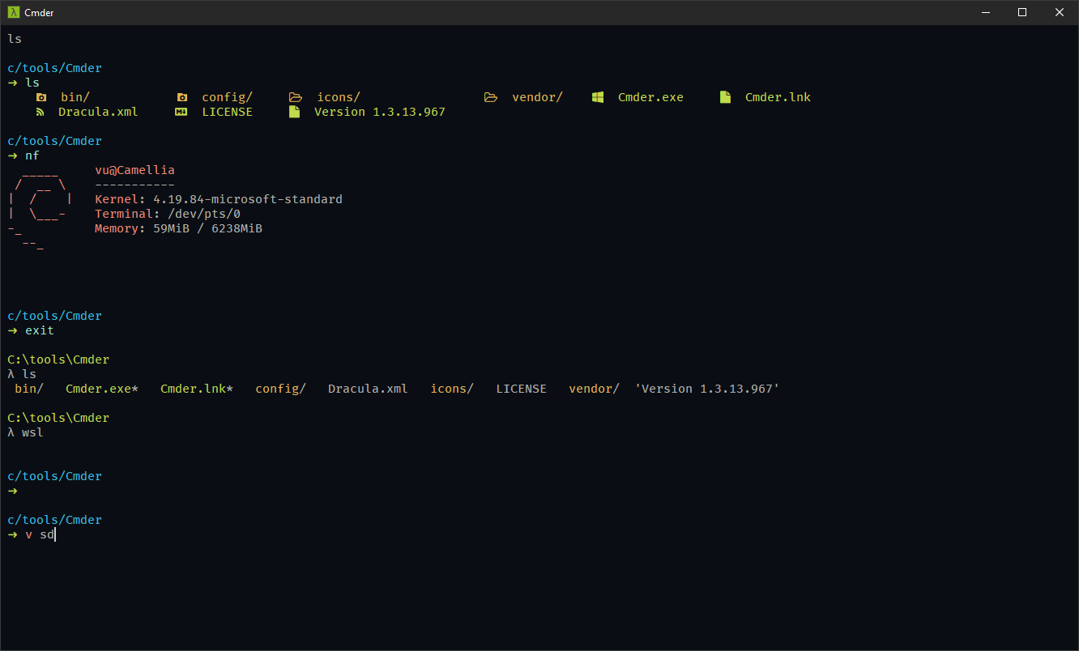
Task: Click 'LICENSE' in the icon ls listing
Action: click(x=227, y=112)
